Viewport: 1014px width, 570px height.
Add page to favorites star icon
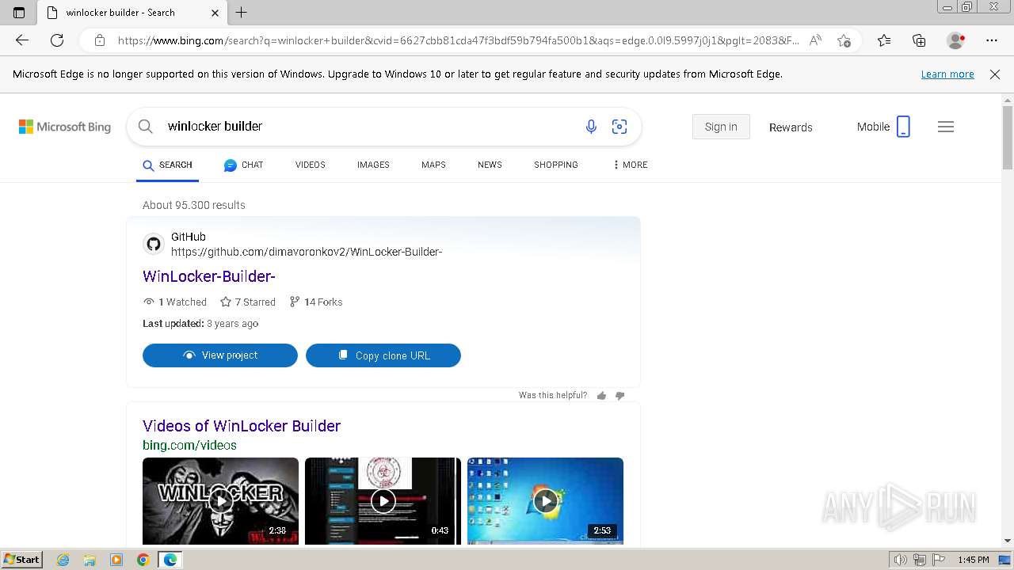pyautogui.click(x=844, y=40)
